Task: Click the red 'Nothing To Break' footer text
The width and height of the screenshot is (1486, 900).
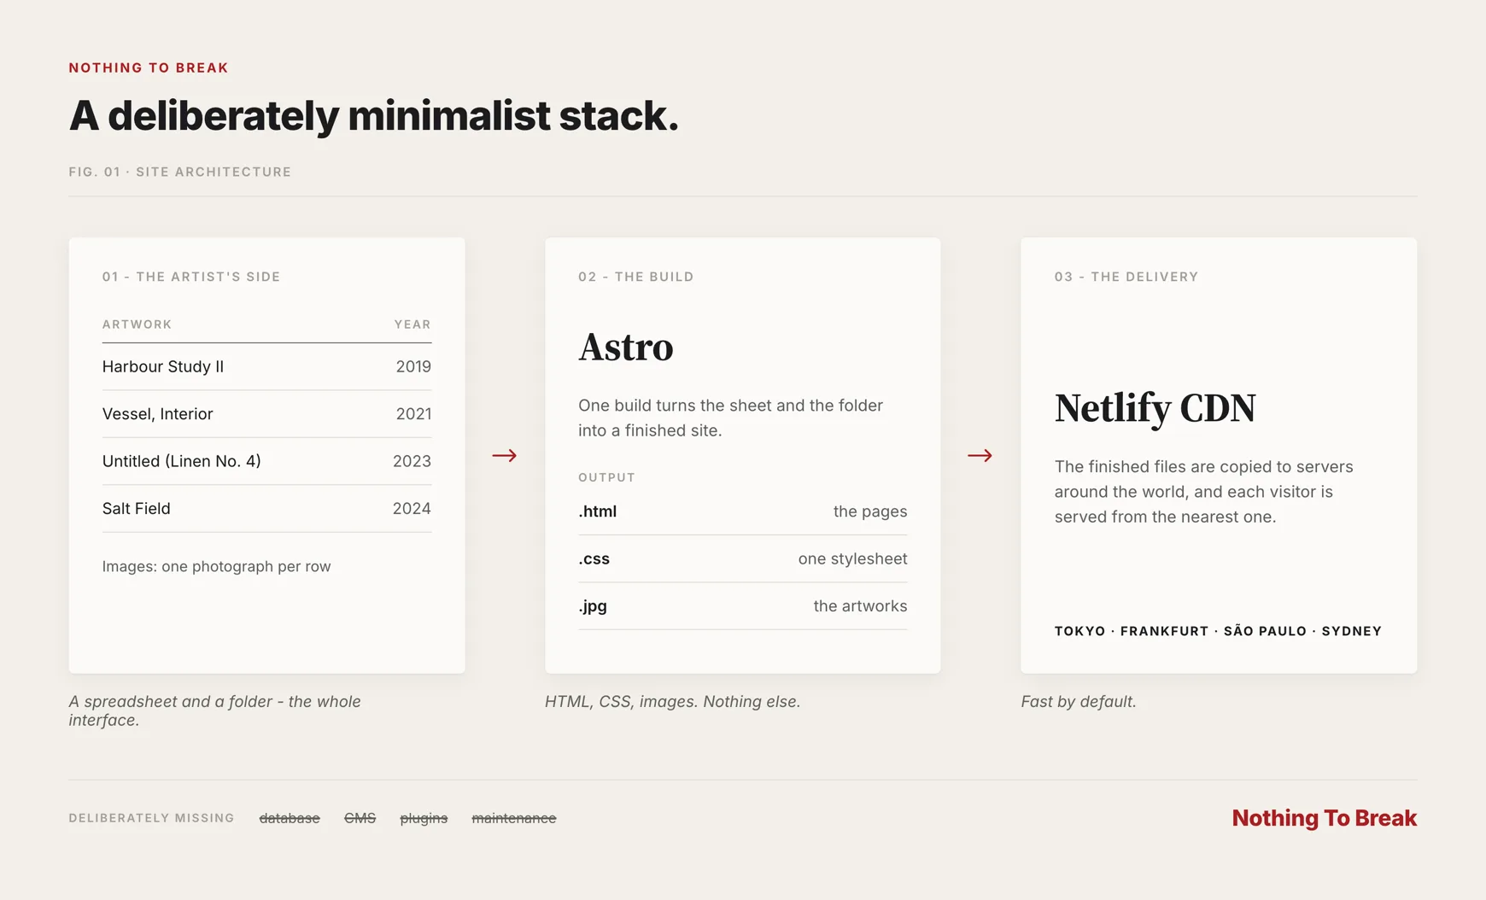Action: pyautogui.click(x=1324, y=818)
